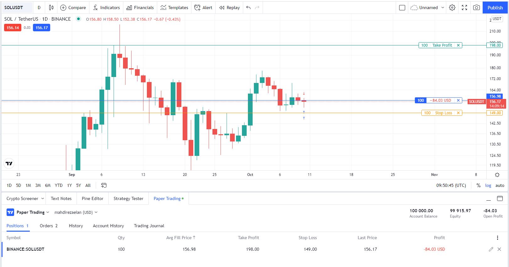Open the D interval selector
Viewport: 509px width, 267px height.
(x=39, y=8)
